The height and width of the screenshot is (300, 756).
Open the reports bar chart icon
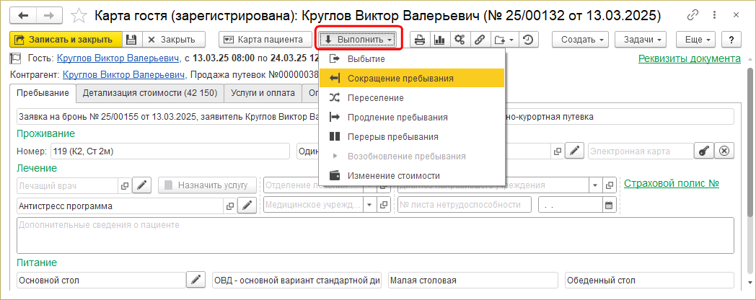coord(439,40)
